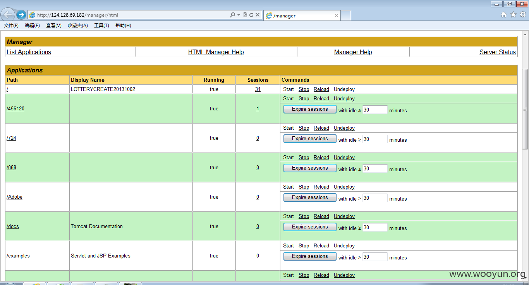529x285 pixels.
Task: Open the Server Status link
Action: (x=498, y=52)
